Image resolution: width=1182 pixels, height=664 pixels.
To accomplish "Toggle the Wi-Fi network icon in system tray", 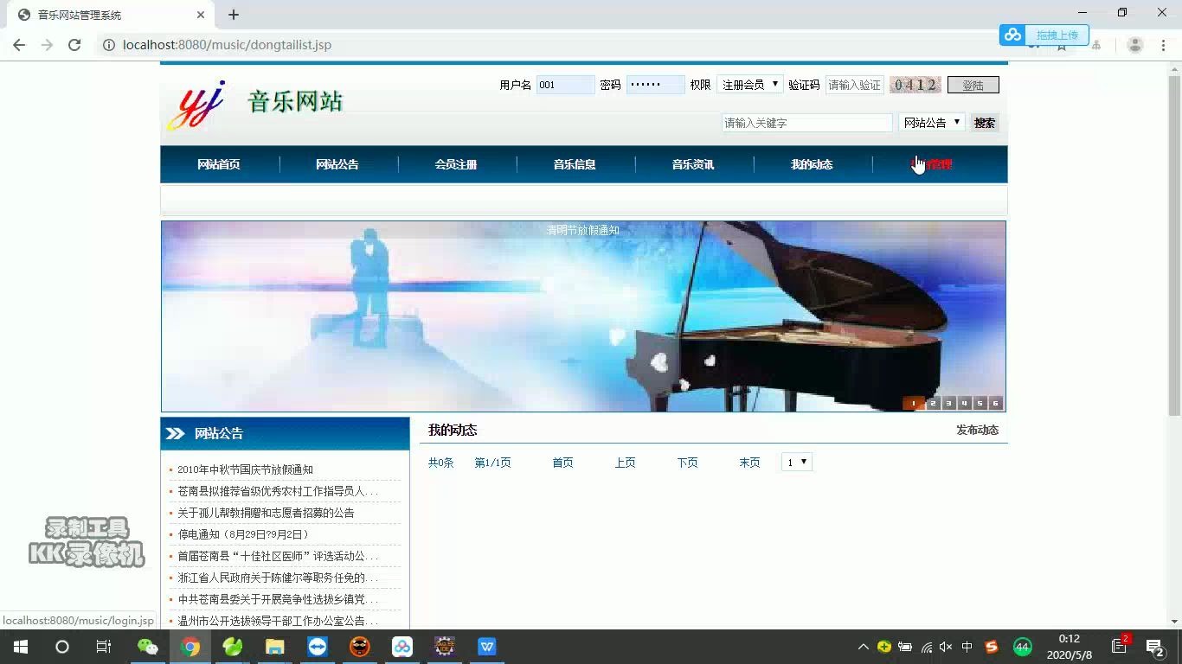I will [x=927, y=646].
